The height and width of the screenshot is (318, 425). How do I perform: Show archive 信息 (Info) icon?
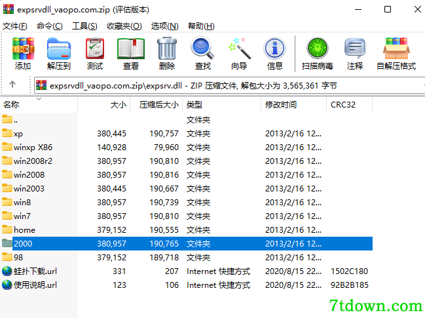coord(275,49)
